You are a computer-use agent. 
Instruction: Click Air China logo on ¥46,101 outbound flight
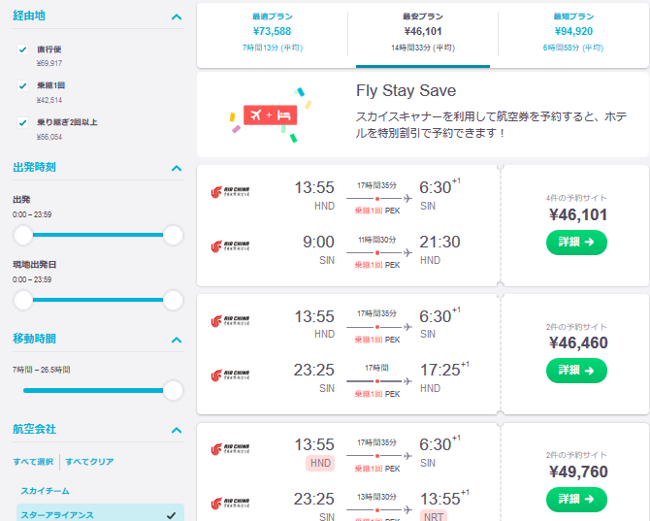[x=230, y=192]
